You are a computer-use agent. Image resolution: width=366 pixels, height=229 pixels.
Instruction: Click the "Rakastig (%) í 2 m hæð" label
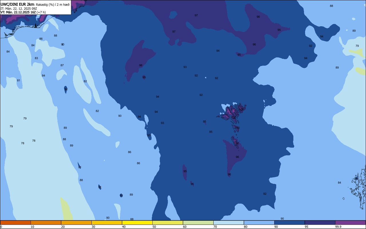coord(53,5)
